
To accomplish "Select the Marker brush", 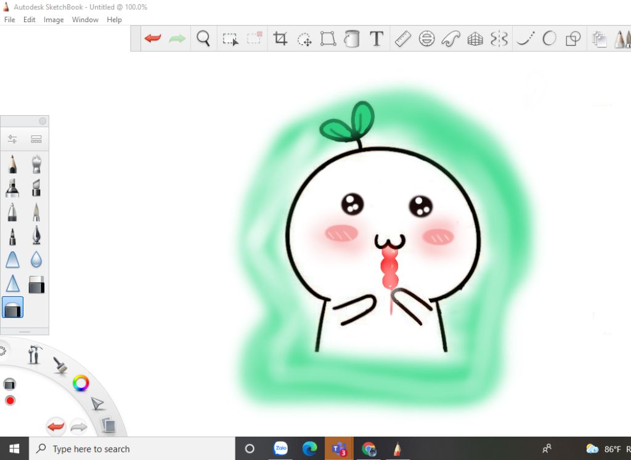I will tap(12, 188).
